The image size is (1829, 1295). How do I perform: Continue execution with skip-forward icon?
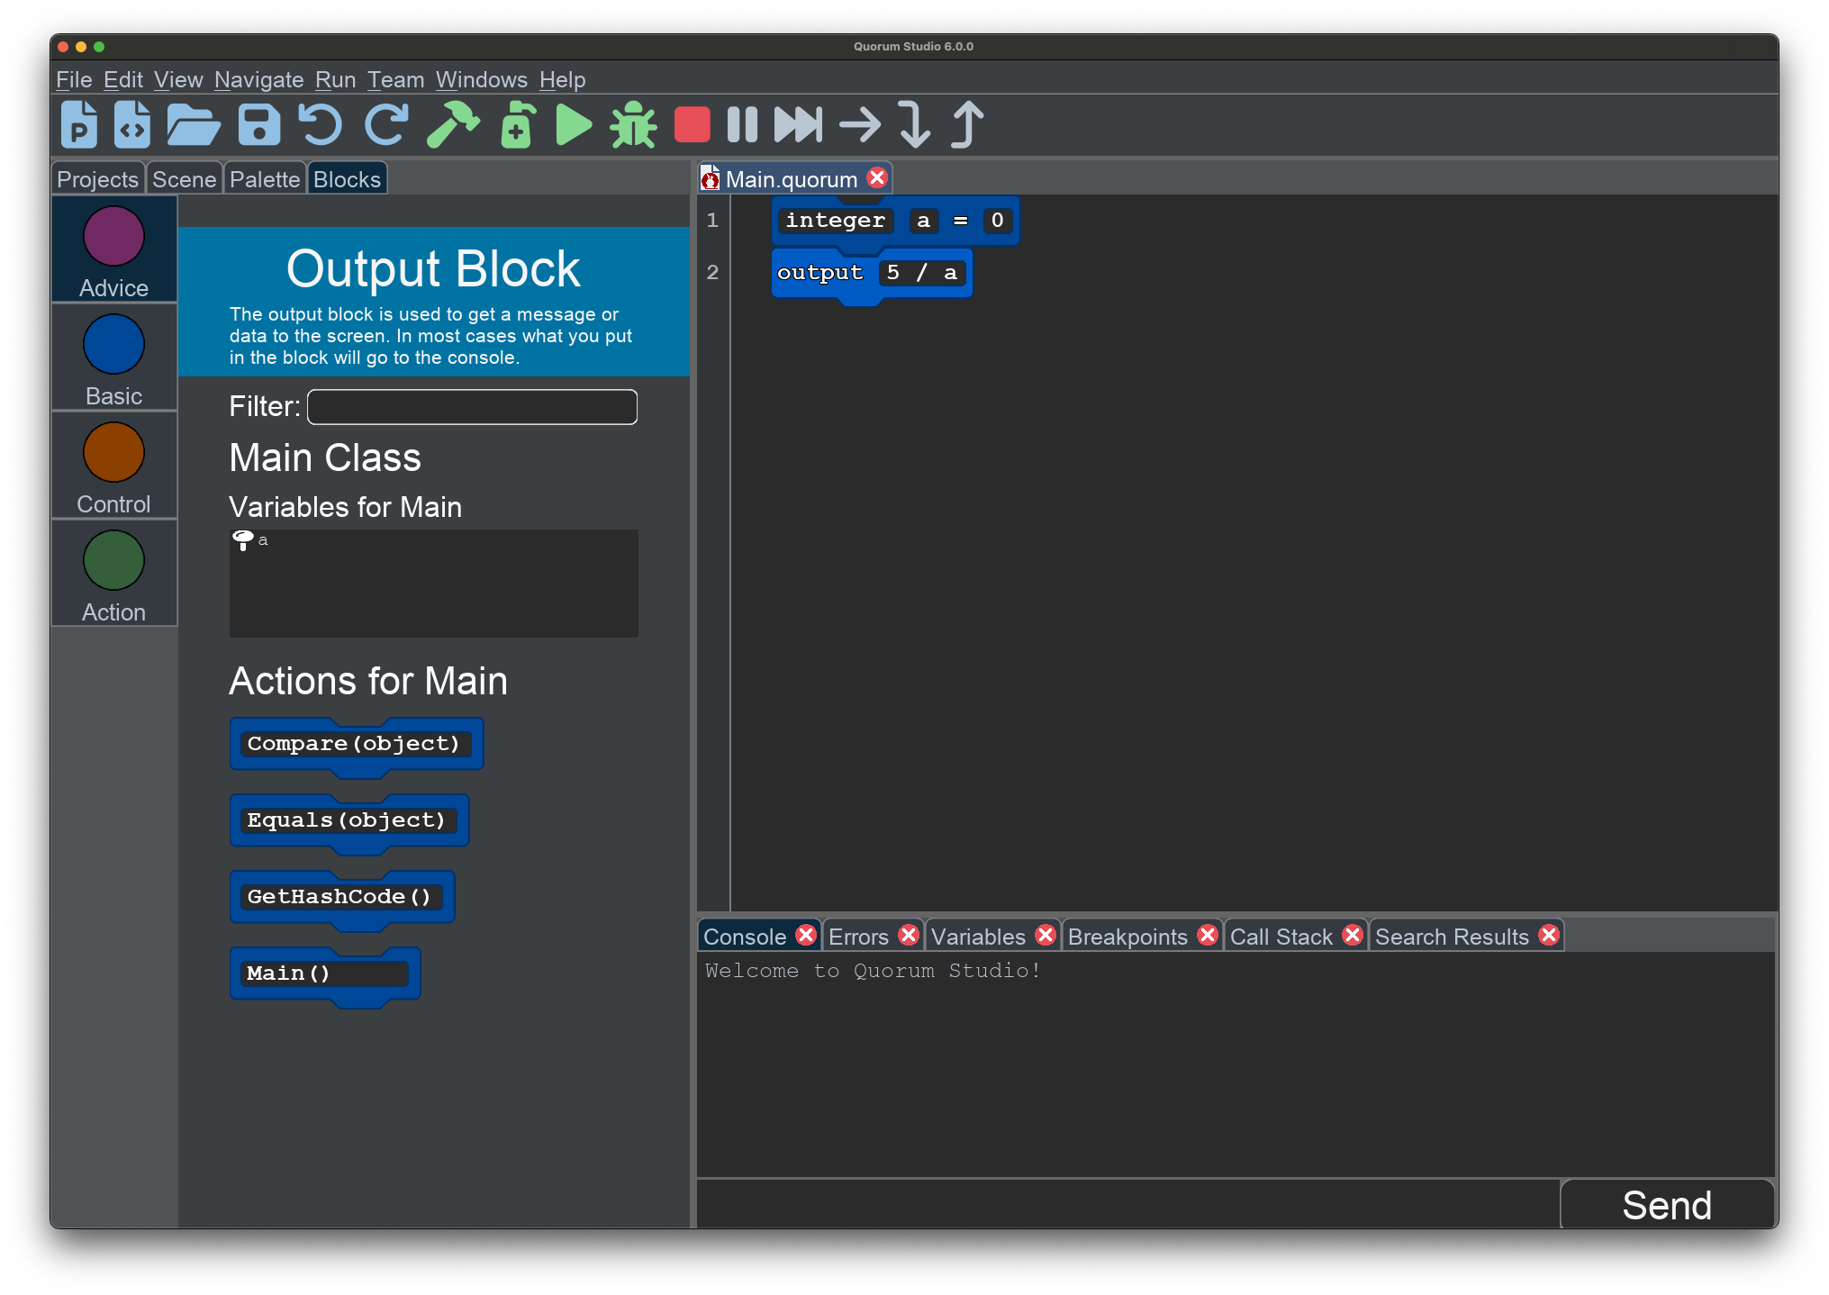[x=798, y=124]
